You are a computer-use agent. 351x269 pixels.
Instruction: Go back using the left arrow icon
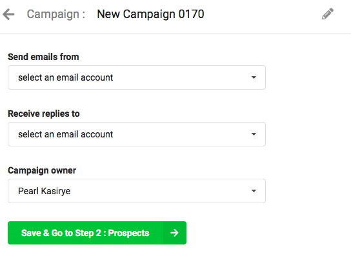9,14
